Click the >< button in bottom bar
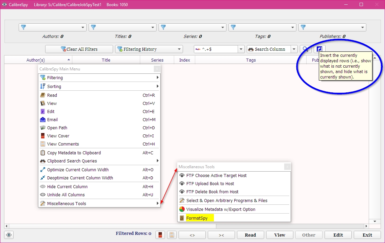Viewport: 385px width, 243px height. coord(221,235)
